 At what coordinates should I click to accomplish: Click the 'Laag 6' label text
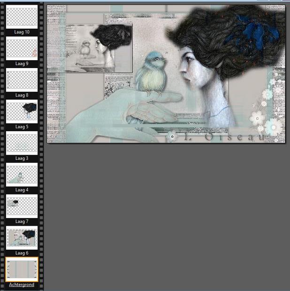tap(22, 253)
